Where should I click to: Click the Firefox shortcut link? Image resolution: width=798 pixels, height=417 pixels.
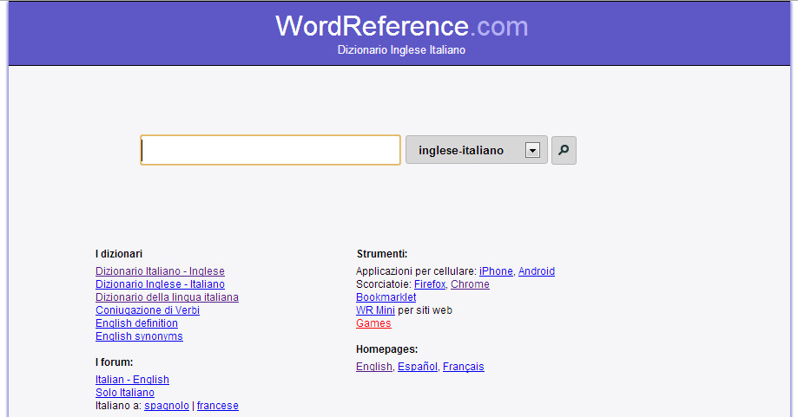coord(430,284)
